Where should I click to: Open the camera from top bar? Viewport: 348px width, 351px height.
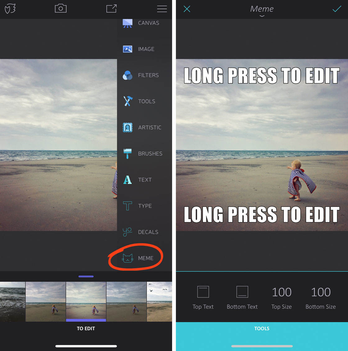tap(61, 8)
